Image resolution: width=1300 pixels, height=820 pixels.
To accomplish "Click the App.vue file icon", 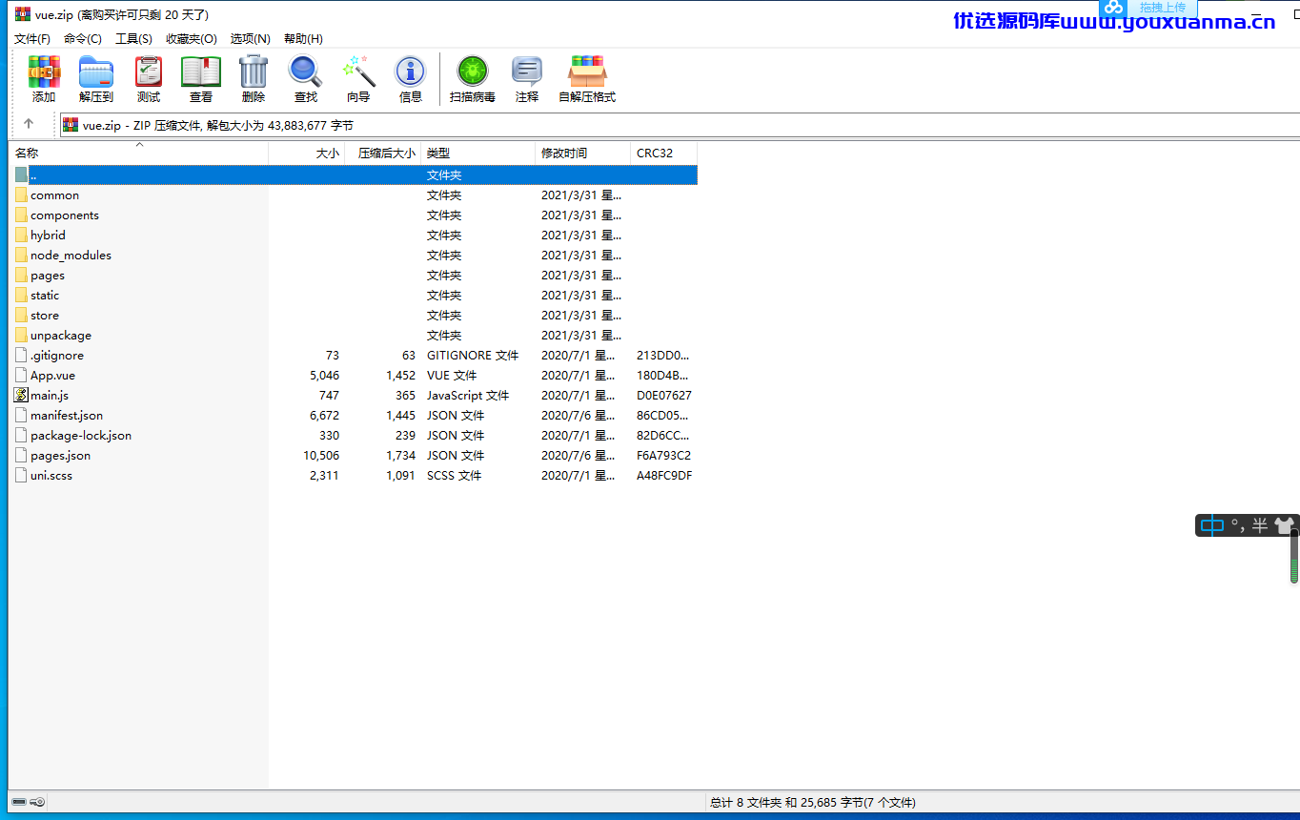I will pos(21,375).
